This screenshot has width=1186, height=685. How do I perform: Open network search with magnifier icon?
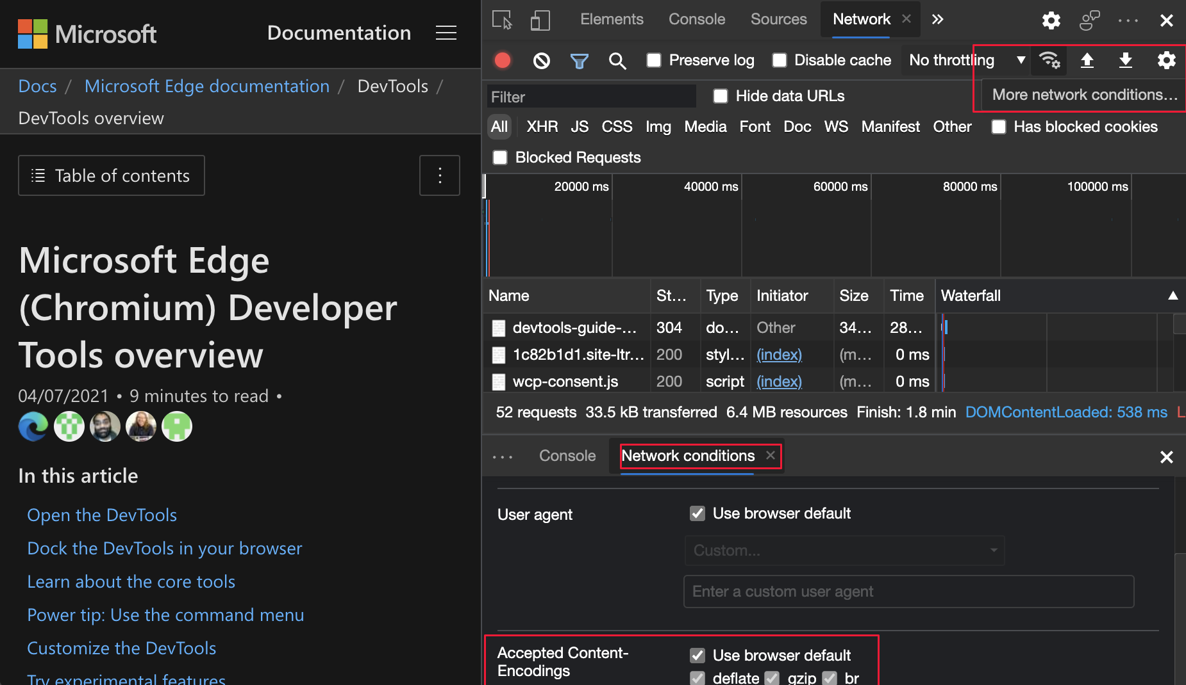(617, 61)
